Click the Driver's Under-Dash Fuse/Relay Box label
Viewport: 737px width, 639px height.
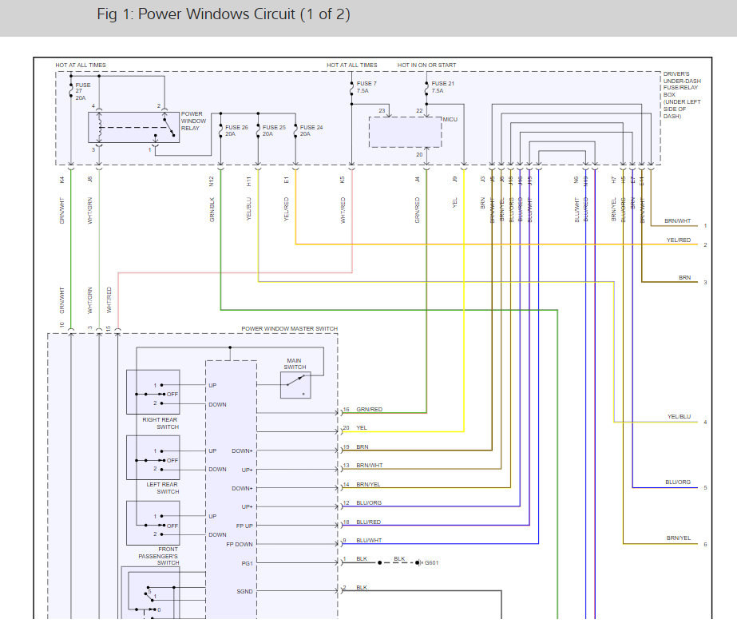pyautogui.click(x=682, y=95)
